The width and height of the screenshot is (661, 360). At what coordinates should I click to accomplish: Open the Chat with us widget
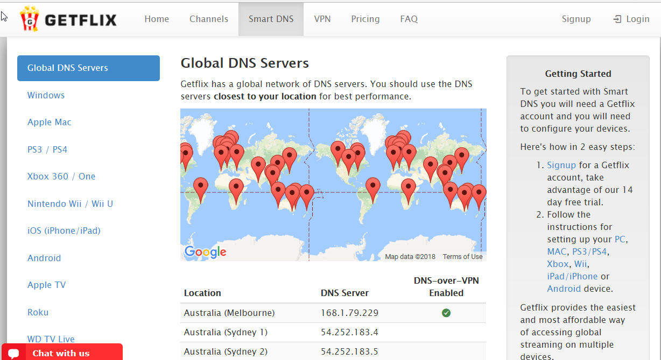[x=61, y=352]
